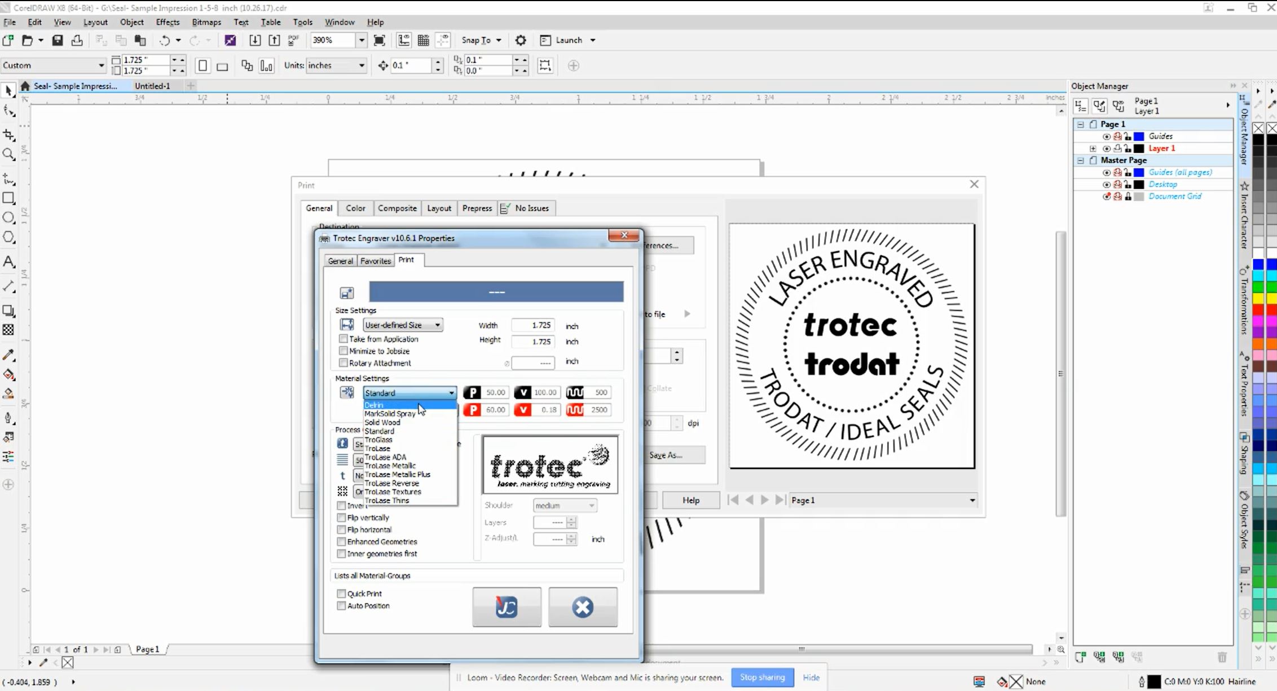Click the Width 1.725 input field
Image resolution: width=1277 pixels, height=691 pixels.
533,325
